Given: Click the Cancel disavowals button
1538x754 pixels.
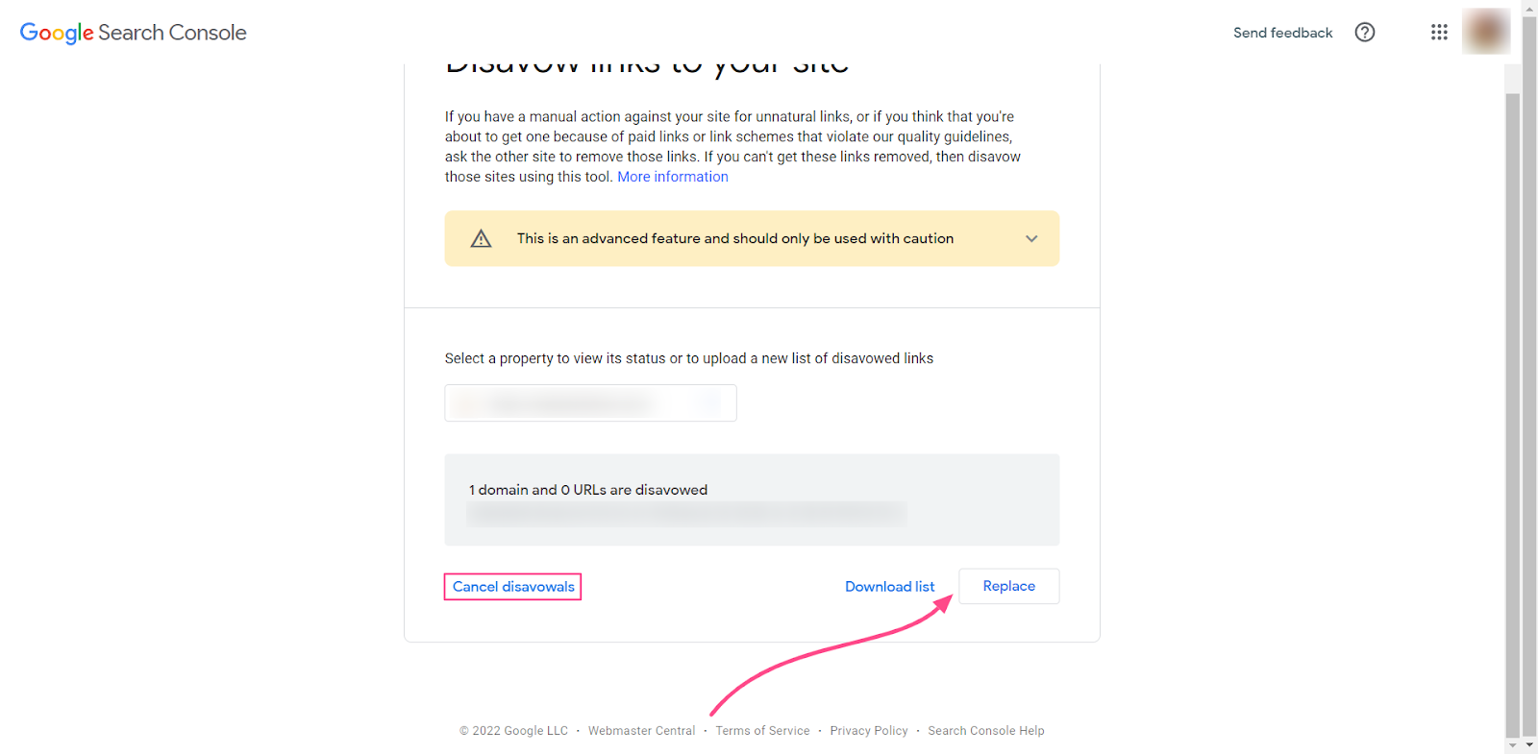Looking at the screenshot, I should pyautogui.click(x=513, y=587).
